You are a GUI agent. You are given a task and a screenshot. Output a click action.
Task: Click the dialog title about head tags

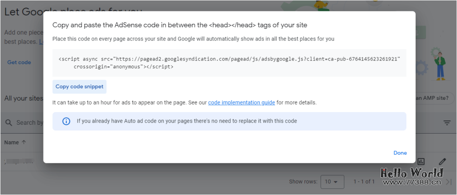tap(180, 25)
